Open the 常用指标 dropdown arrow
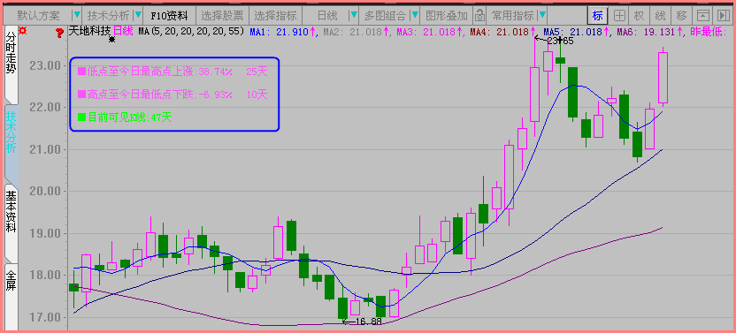The height and width of the screenshot is (333, 736). pyautogui.click(x=542, y=16)
